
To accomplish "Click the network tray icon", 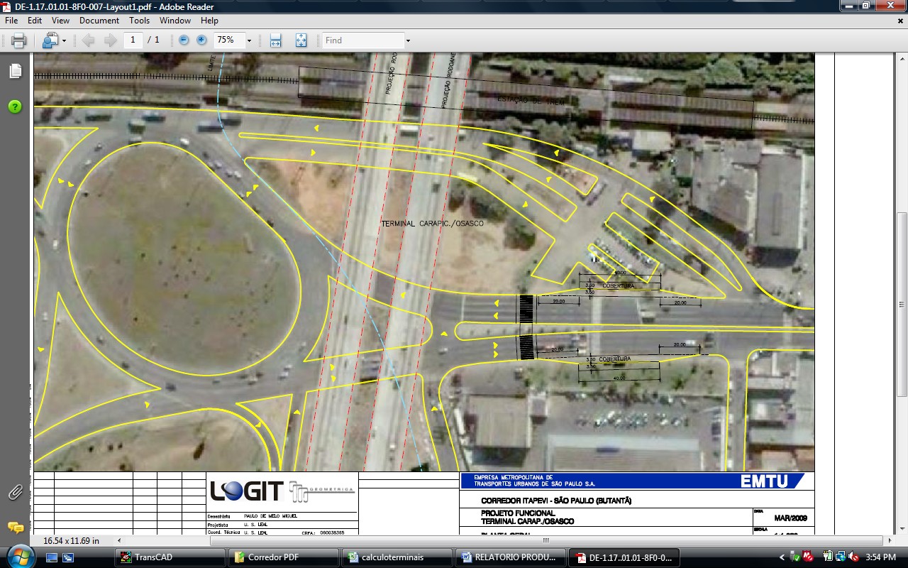I will point(841,557).
